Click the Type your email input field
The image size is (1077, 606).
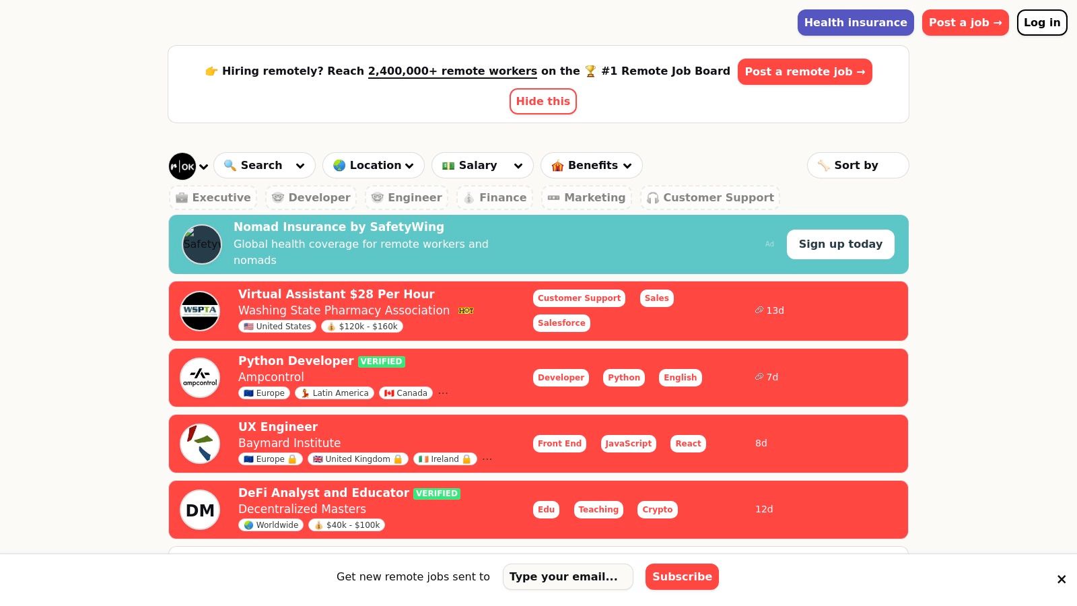click(568, 577)
